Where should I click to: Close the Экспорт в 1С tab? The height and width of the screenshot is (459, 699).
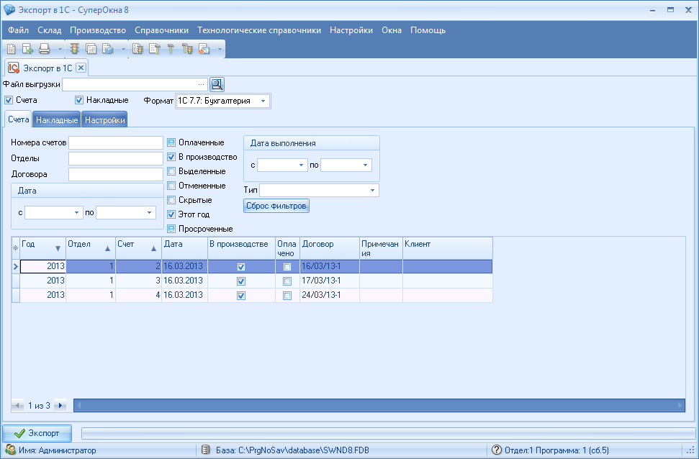[x=81, y=68]
